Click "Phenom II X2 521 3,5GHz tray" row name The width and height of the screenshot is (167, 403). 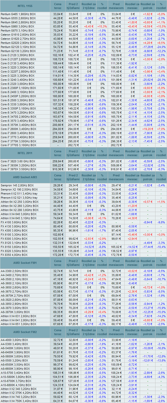[19, 198]
